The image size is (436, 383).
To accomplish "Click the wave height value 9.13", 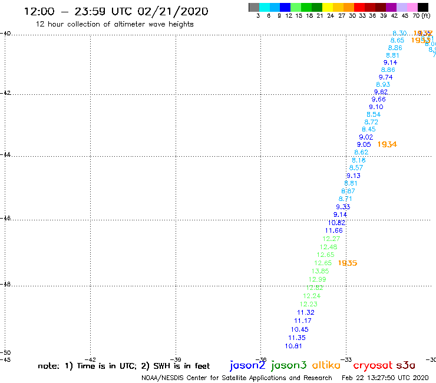I will pyautogui.click(x=354, y=176).
